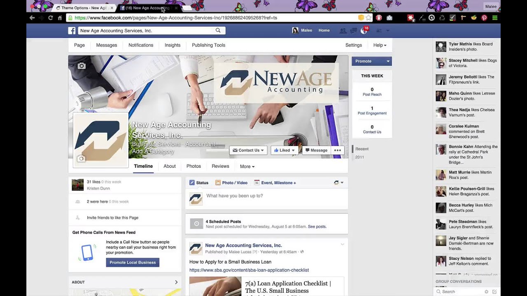Image resolution: width=527 pixels, height=296 pixels.
Task: Open post options chevron on the loan post
Action: pyautogui.click(x=342, y=245)
